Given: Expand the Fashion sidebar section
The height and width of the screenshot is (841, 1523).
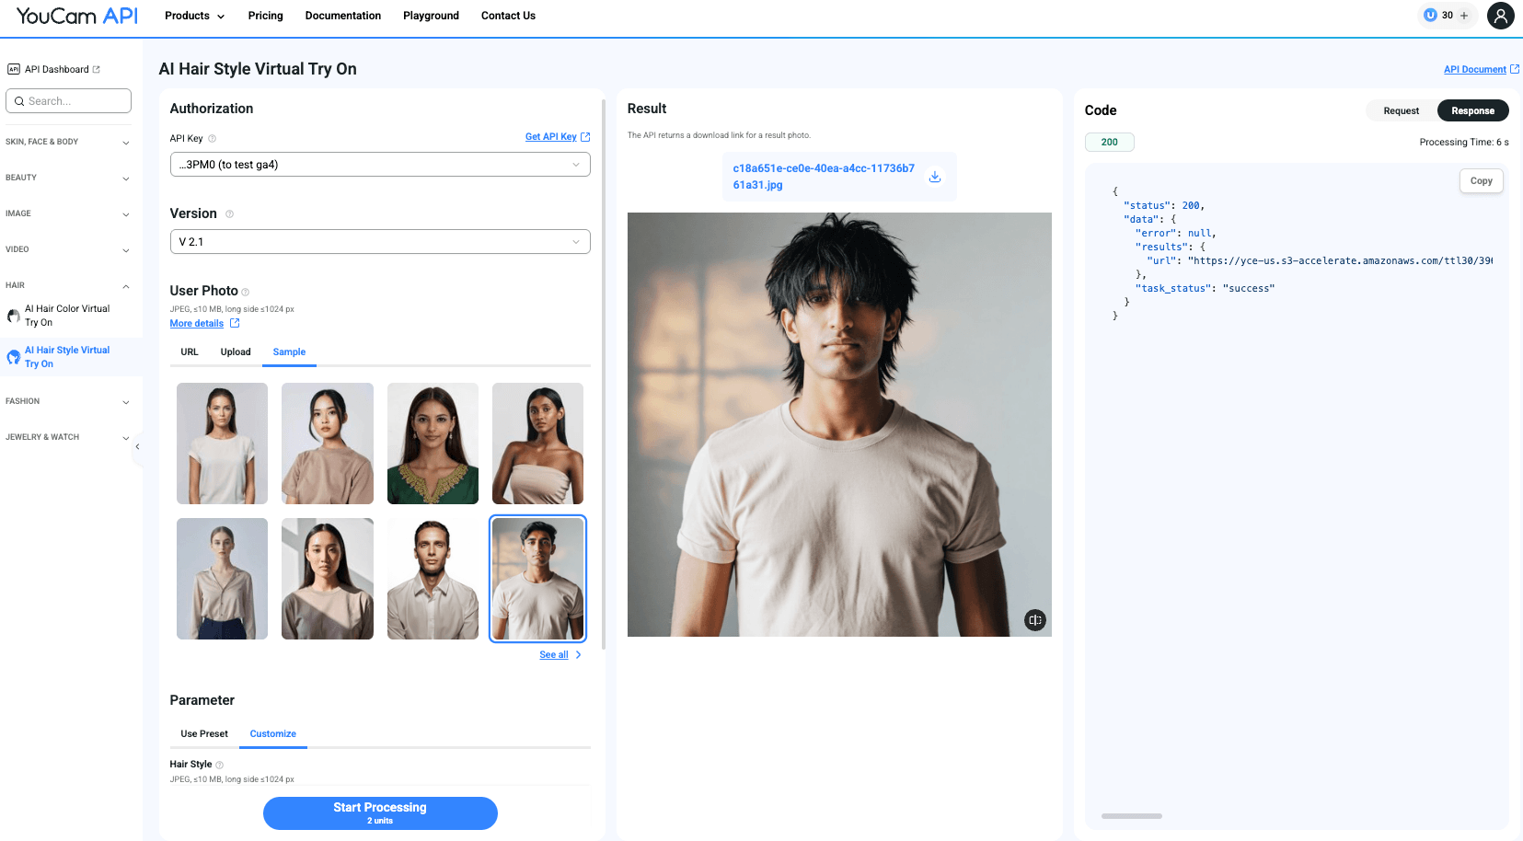Looking at the screenshot, I should tap(68, 401).
